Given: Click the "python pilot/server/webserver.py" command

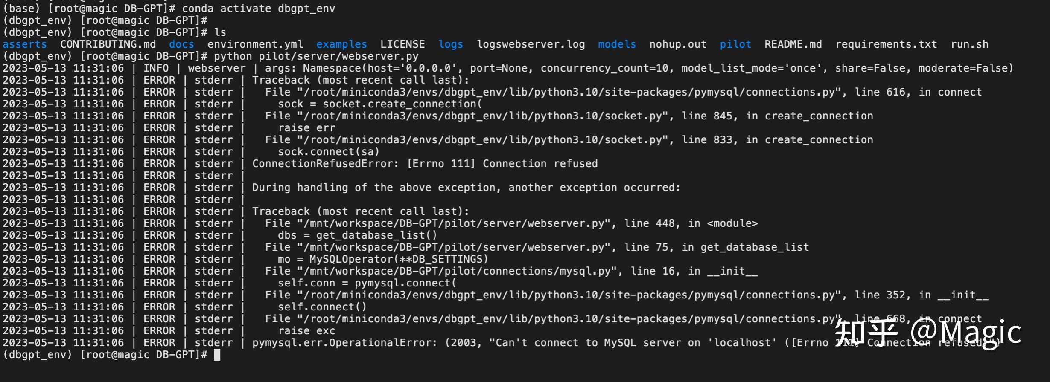Looking at the screenshot, I should 316,56.
